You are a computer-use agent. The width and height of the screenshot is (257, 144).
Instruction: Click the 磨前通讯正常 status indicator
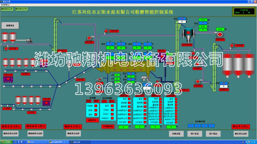7,9
